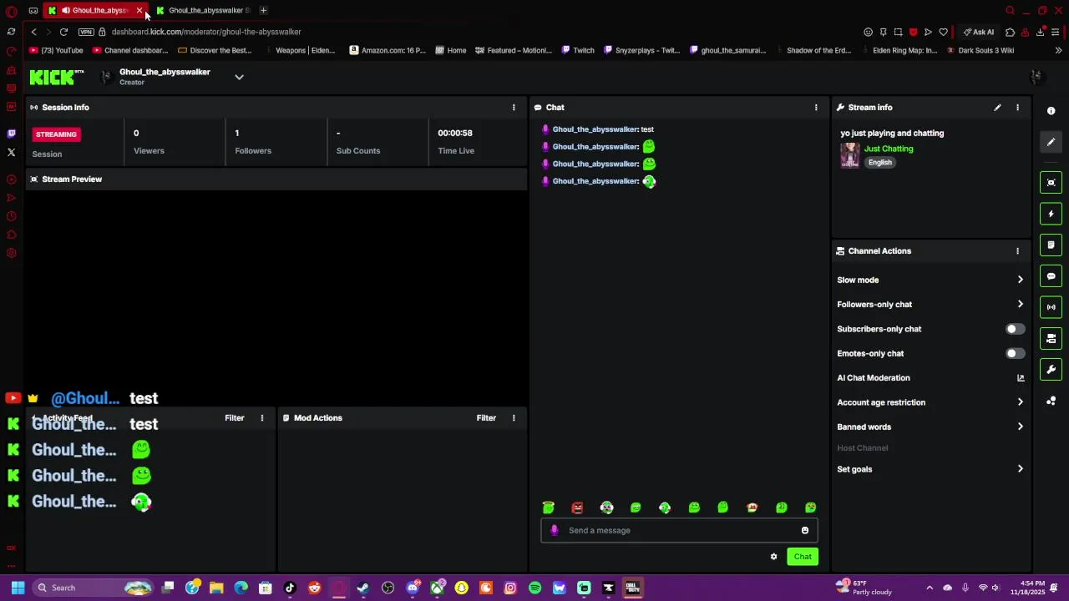Enable Subscribers-only chat toggle
Image resolution: width=1069 pixels, height=601 pixels.
1015,329
